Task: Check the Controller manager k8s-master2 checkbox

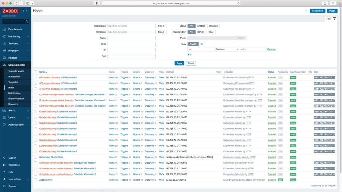Action: tap(35, 100)
